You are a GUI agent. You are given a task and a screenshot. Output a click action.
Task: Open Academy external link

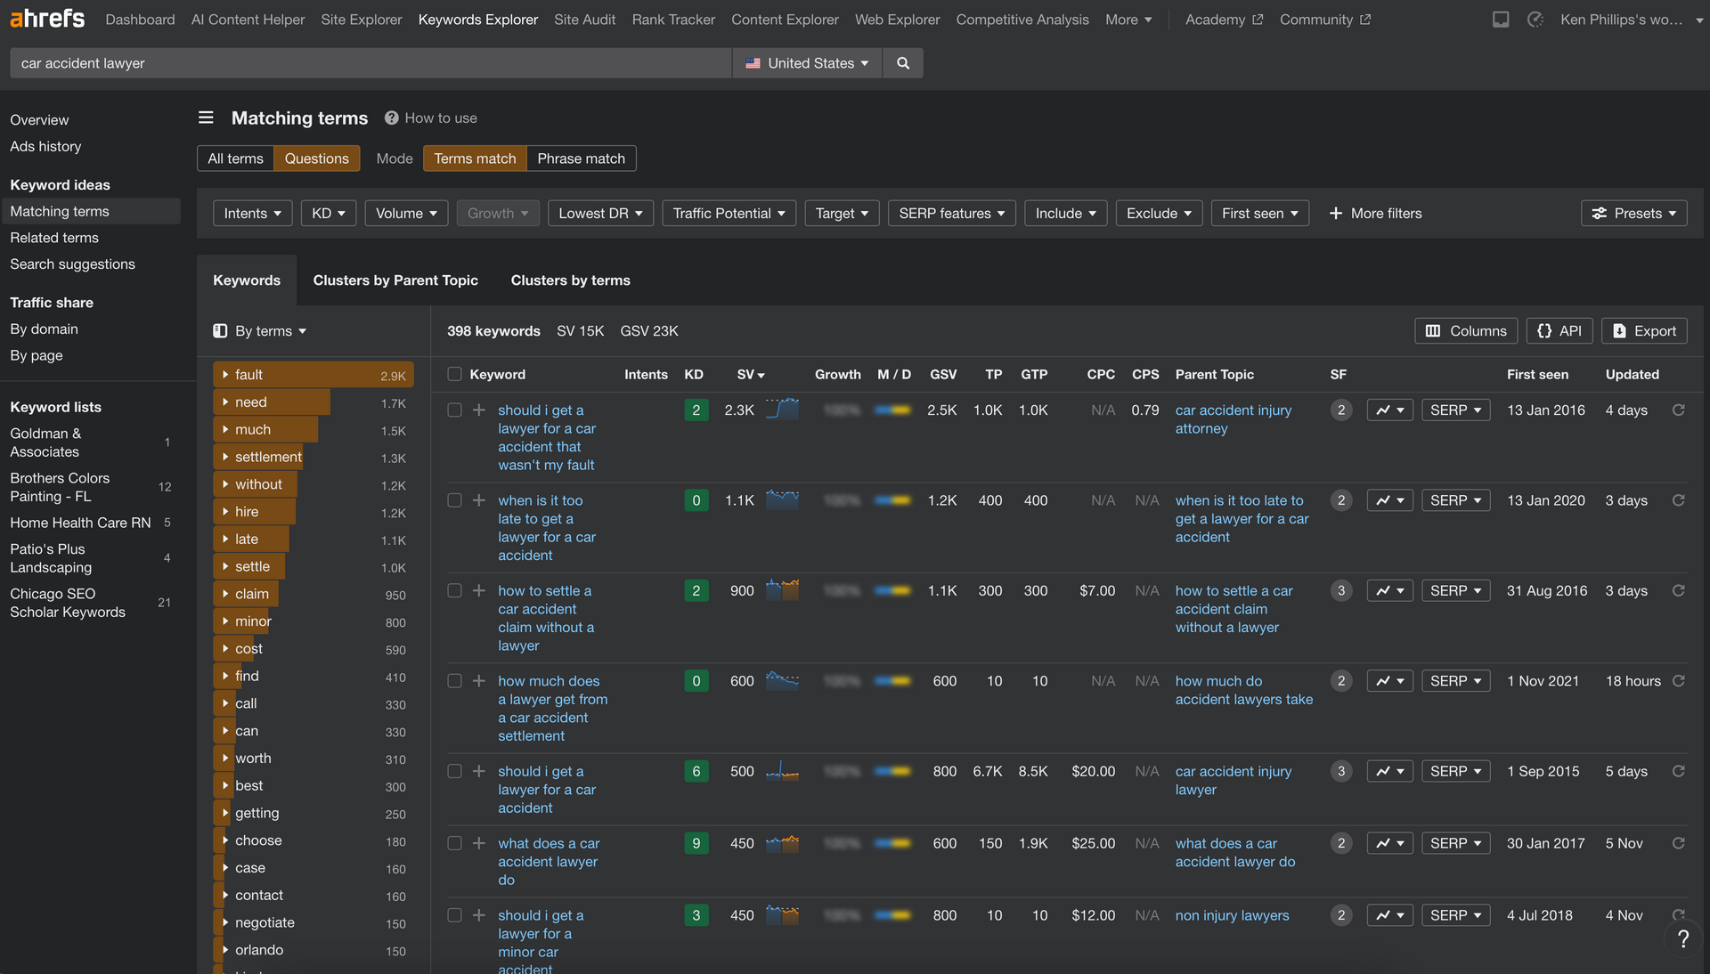point(1224,20)
